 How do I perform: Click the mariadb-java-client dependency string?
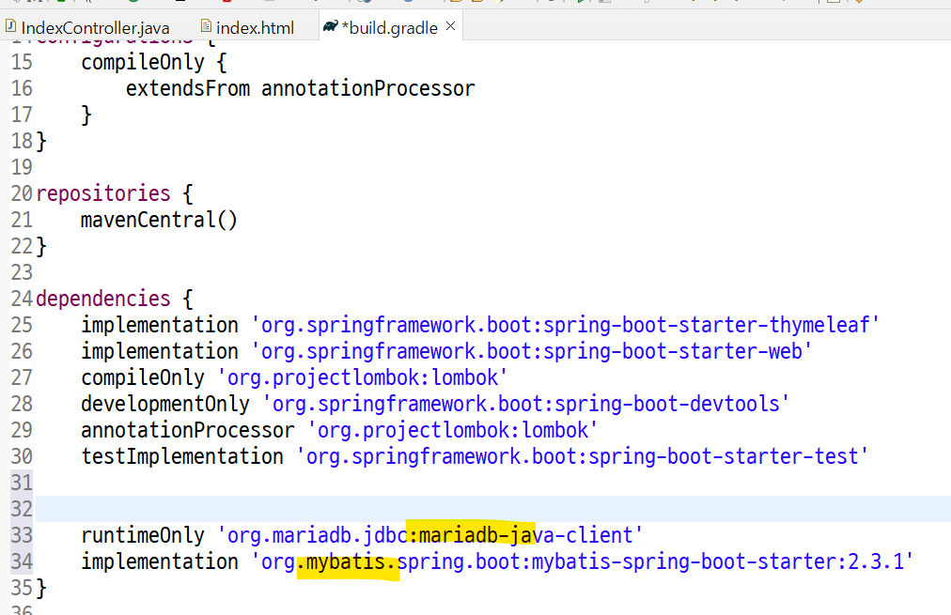point(430,535)
